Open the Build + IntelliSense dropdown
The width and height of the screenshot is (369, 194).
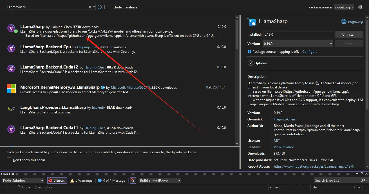point(160,181)
